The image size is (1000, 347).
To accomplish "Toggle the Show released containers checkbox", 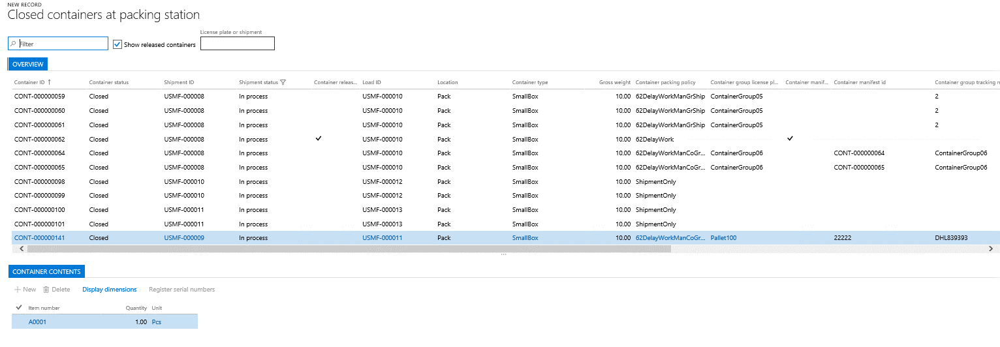I will [117, 44].
